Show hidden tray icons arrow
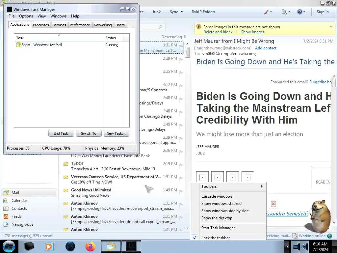337x253 pixels. [287, 246]
